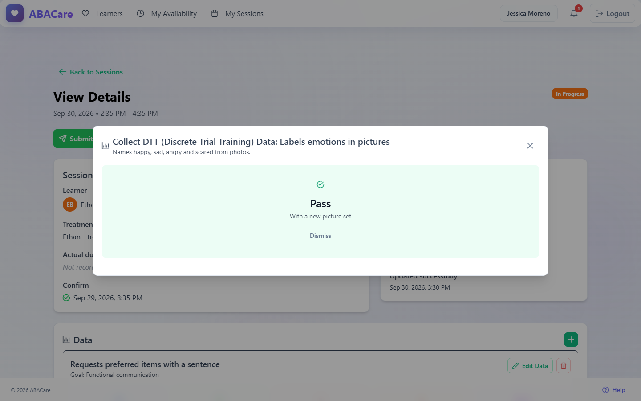Viewport: 641px width, 401px height.
Task: Click the bar chart icon beside Data heading
Action: click(66, 340)
